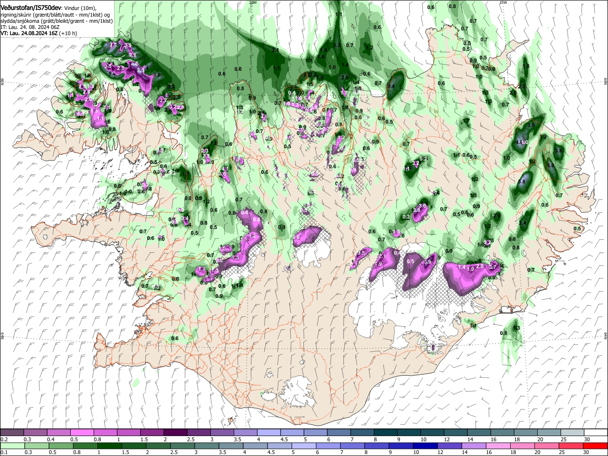This screenshot has width=608, height=456.
Task: Click the dark green lower legend swatch between 1 and 1.5
Action: click(x=109, y=446)
